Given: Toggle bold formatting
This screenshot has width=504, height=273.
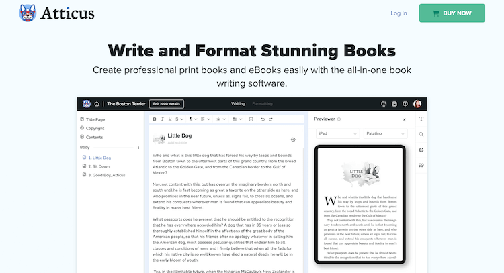Looking at the screenshot, I should click(x=155, y=119).
